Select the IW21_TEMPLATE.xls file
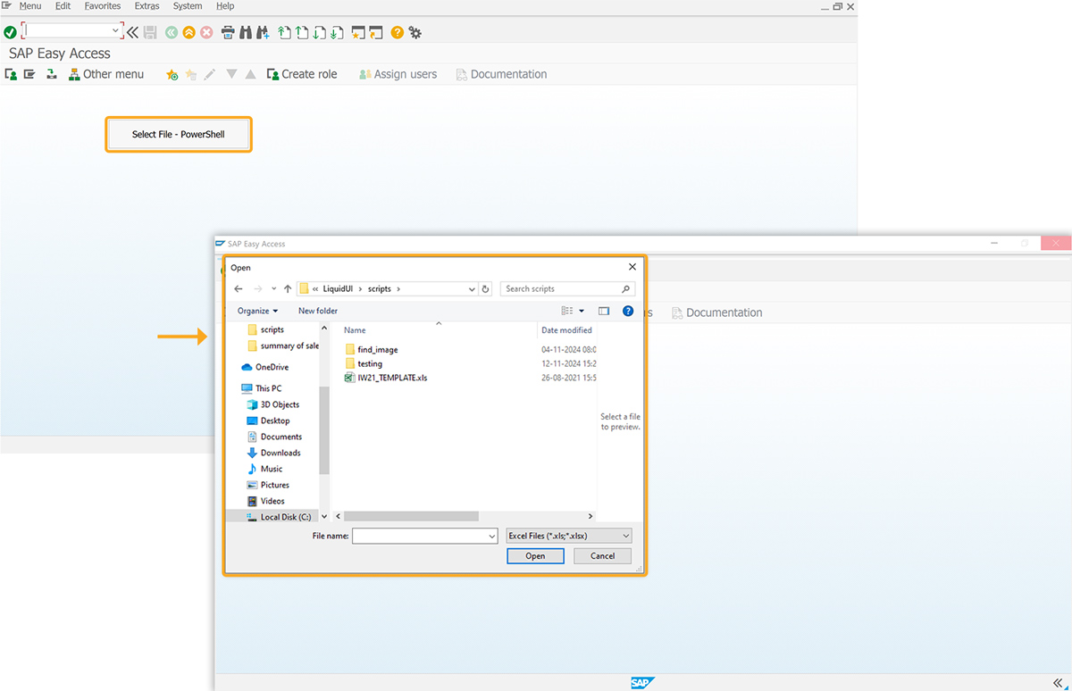The image size is (1072, 691). click(386, 378)
